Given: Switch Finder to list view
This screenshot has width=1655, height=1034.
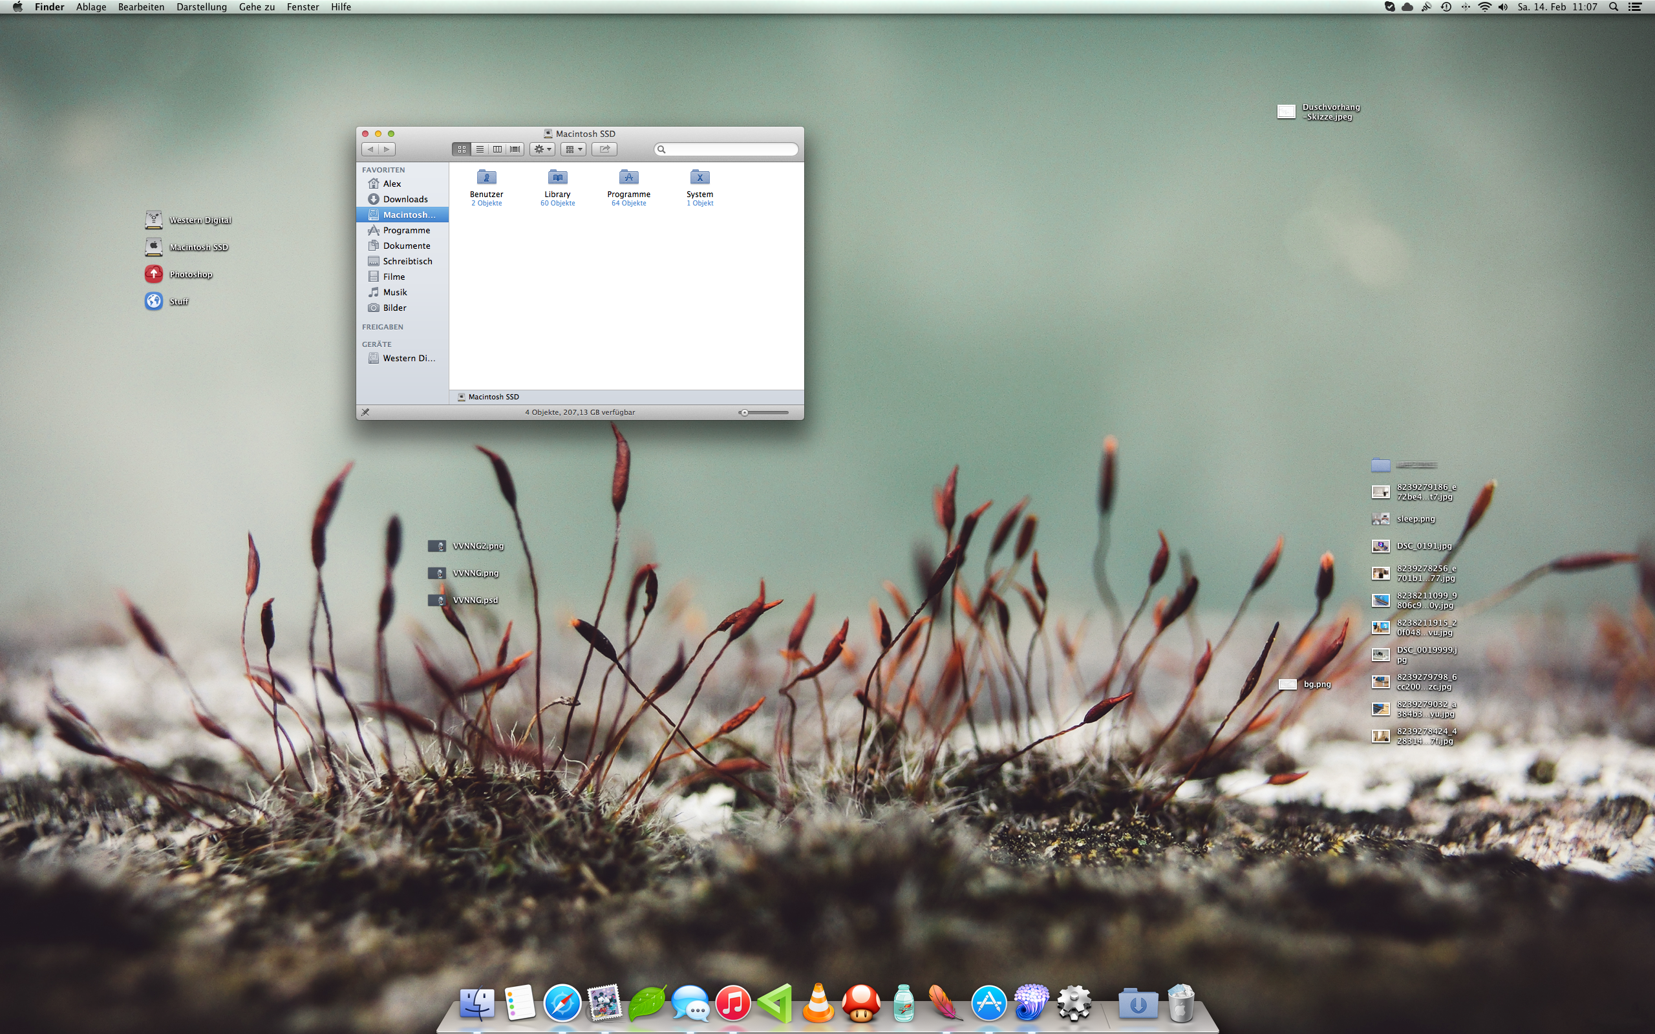Looking at the screenshot, I should point(480,149).
